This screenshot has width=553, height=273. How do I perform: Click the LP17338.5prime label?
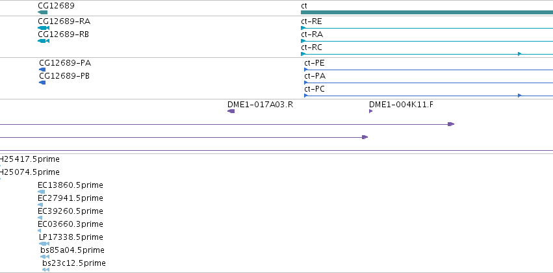(71, 237)
